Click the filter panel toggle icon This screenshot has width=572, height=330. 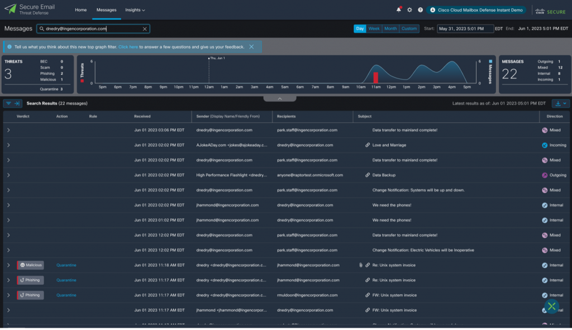pyautogui.click(x=12, y=103)
